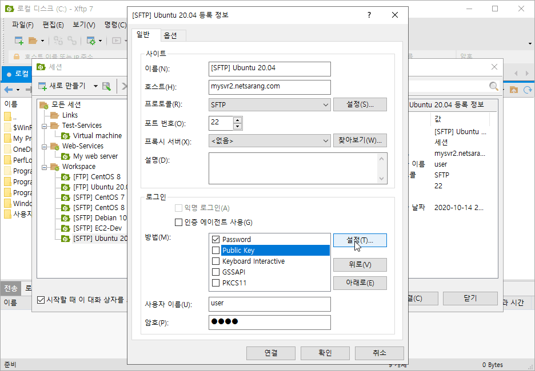Click method 설정(T)... button
The width and height of the screenshot is (535, 371).
[360, 240]
